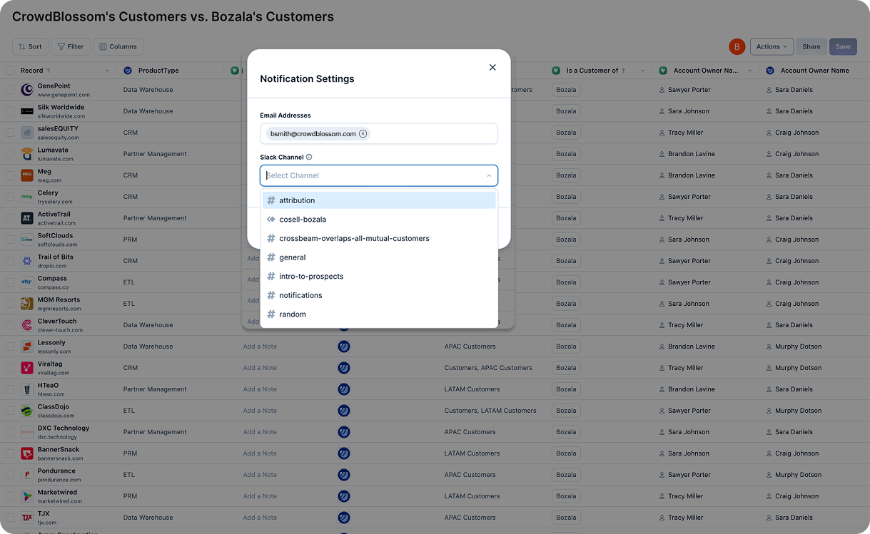Click the hash icon beside general channel
The image size is (870, 534).
[271, 257]
